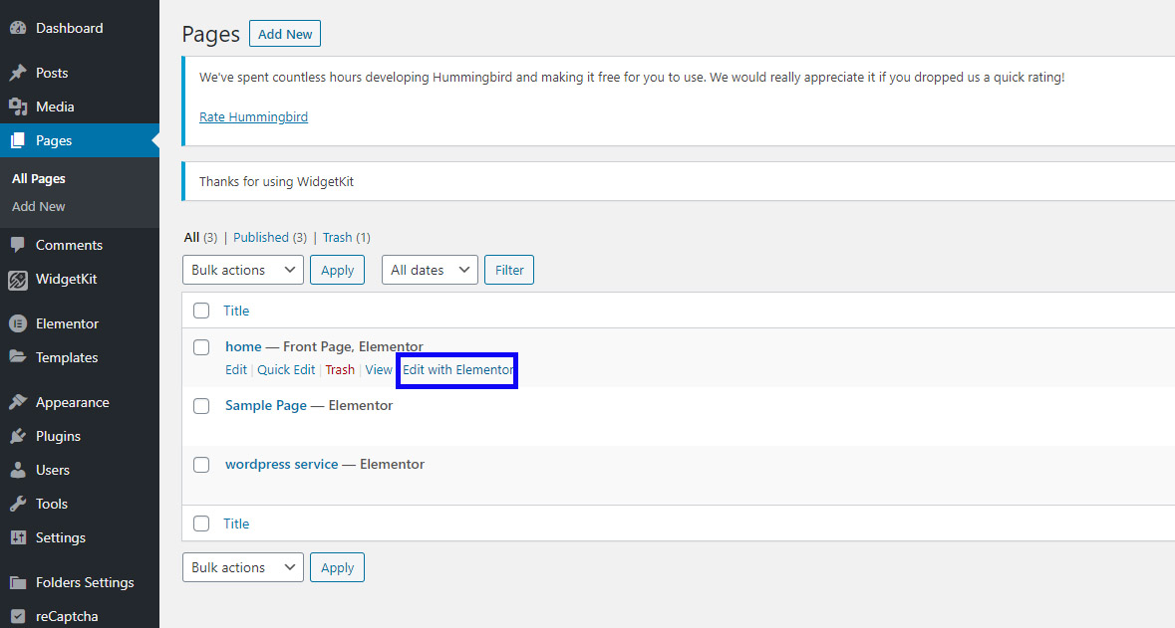Image resolution: width=1175 pixels, height=628 pixels.
Task: Click the Posts pushpin icon
Action: pos(18,73)
